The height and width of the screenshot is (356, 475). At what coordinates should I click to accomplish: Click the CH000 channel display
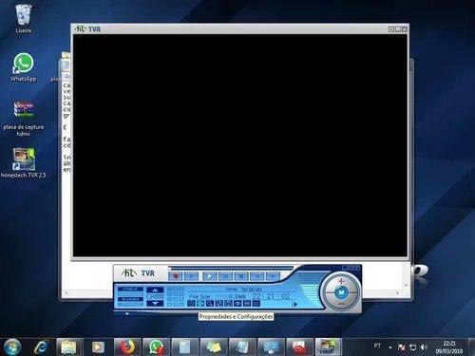155,296
